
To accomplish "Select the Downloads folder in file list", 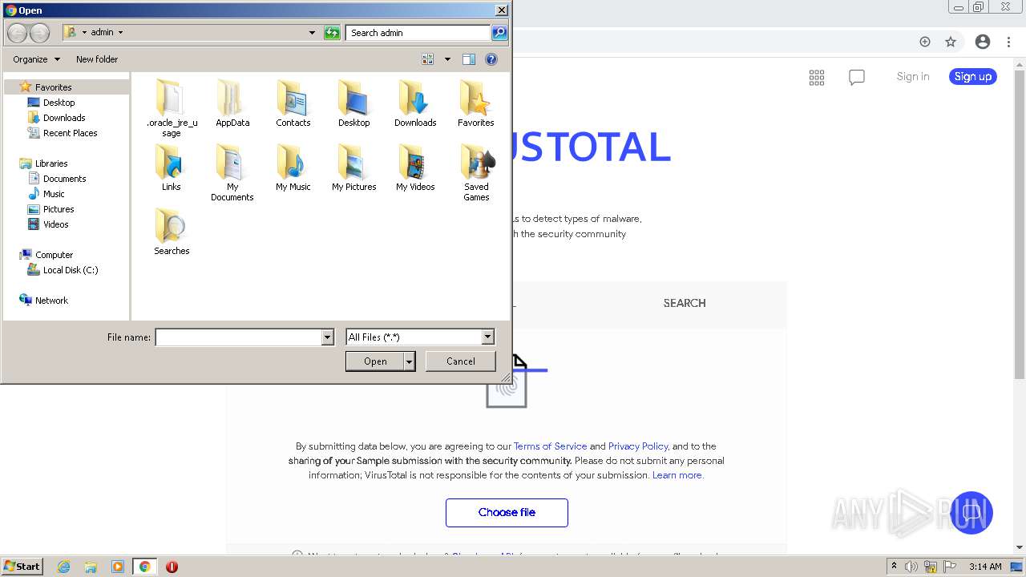I will coord(415,103).
